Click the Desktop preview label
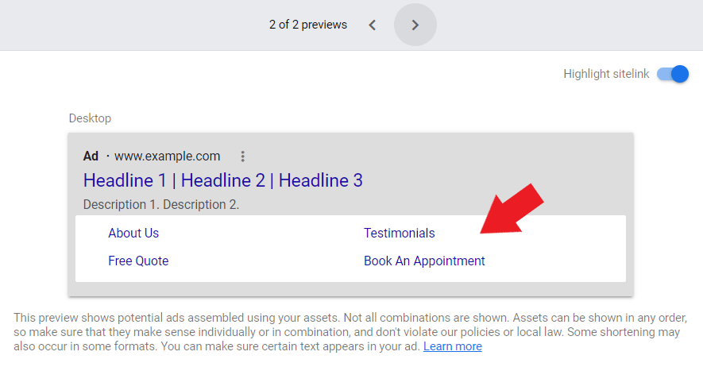Screen dimensions: 703x367 coord(90,118)
